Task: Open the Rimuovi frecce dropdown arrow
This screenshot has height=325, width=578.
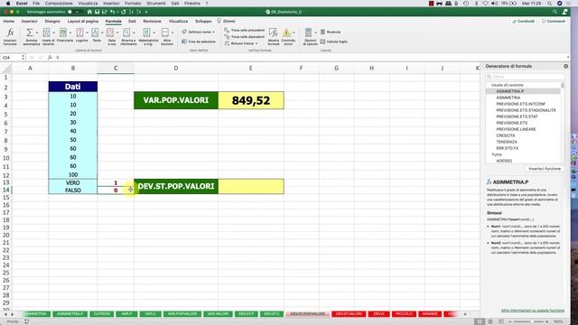Action: pos(256,43)
